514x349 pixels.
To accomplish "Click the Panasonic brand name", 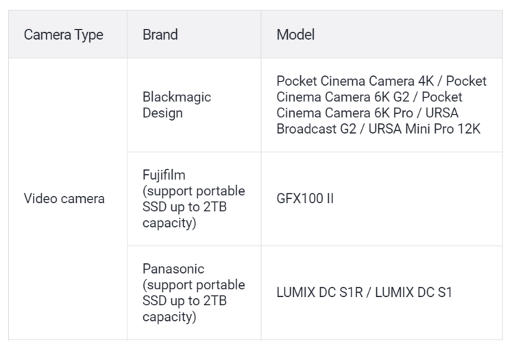I will [x=173, y=269].
